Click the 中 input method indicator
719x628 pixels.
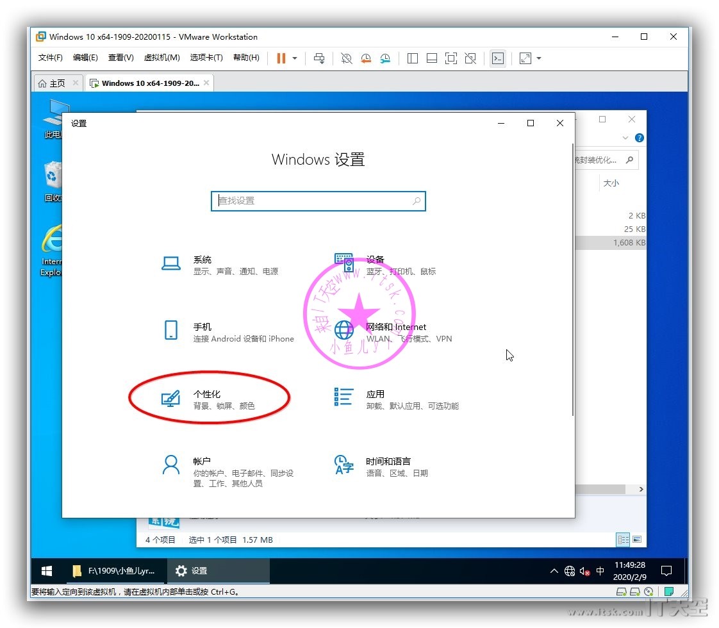pyautogui.click(x=600, y=571)
